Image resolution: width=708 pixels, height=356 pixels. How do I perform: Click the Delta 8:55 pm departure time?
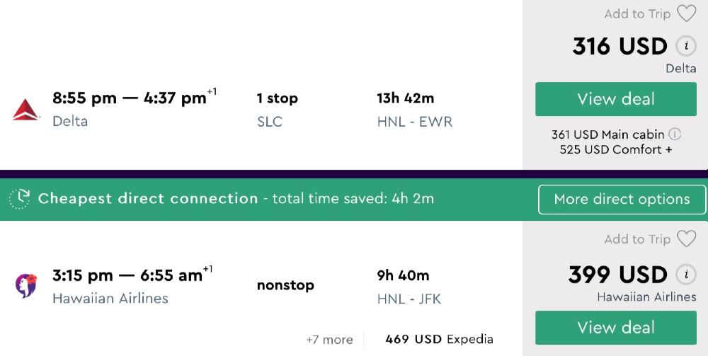84,98
